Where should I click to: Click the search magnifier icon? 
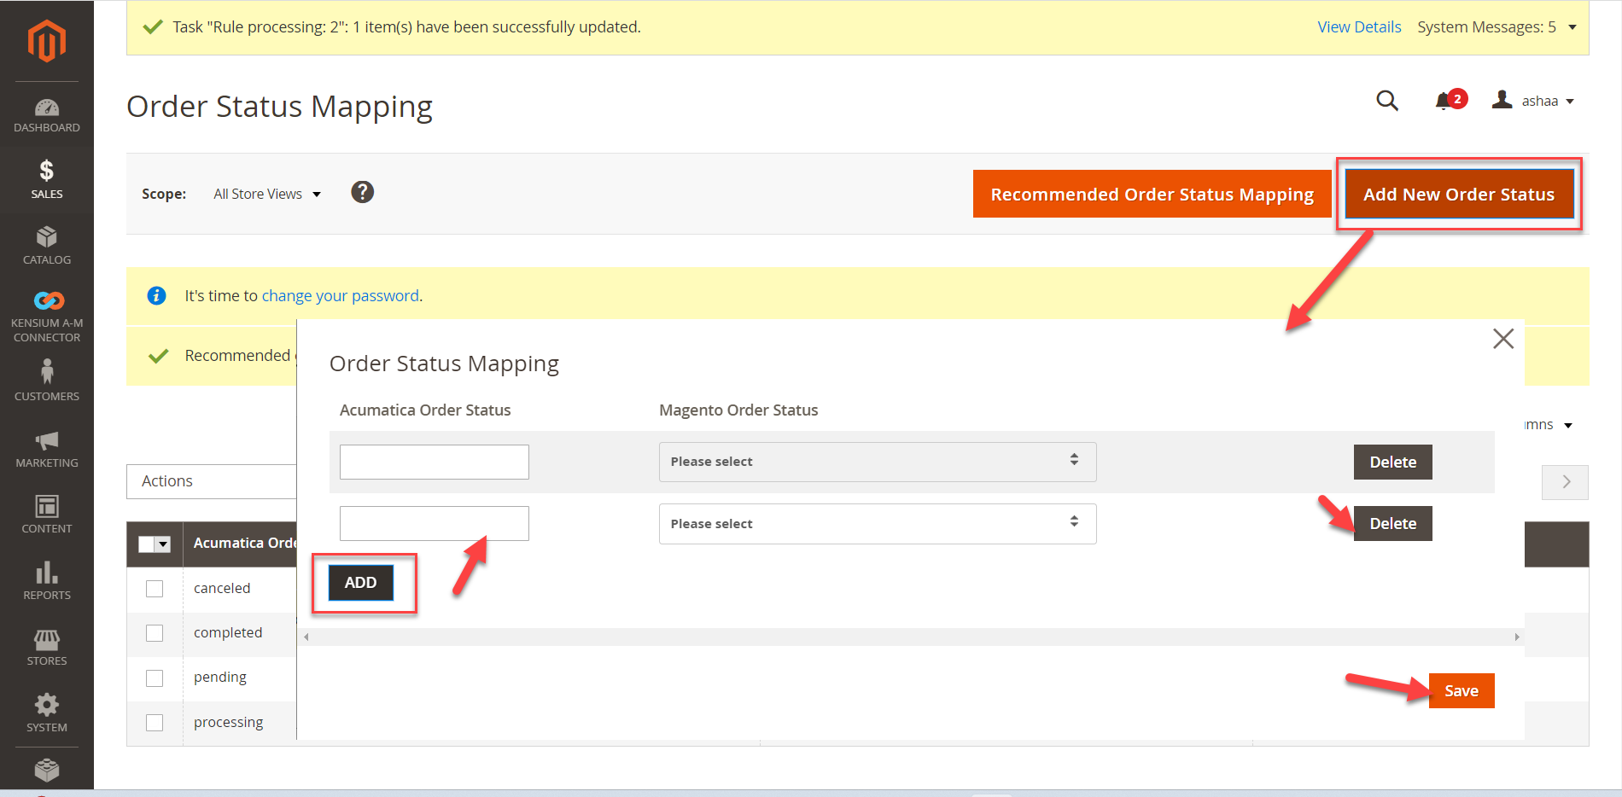(x=1387, y=101)
